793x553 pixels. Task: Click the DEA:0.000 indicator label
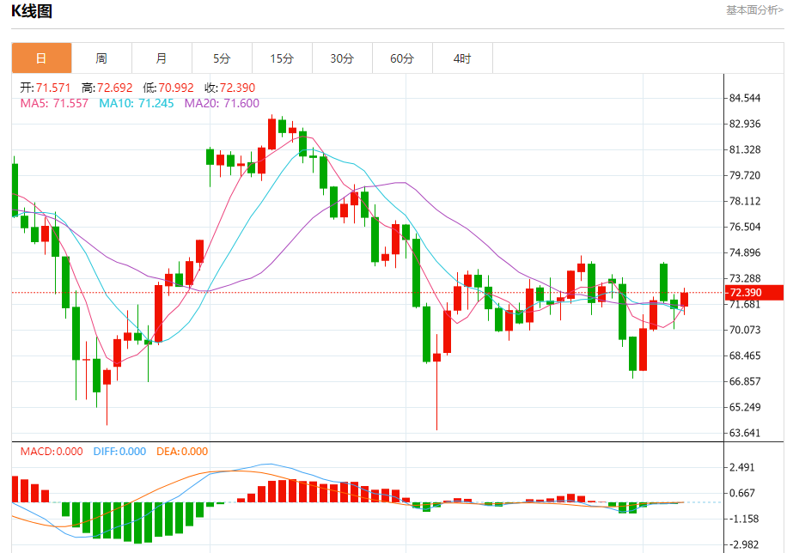click(182, 452)
